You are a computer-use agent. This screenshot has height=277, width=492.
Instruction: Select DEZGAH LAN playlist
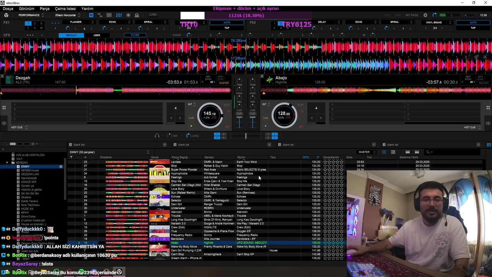(30, 174)
